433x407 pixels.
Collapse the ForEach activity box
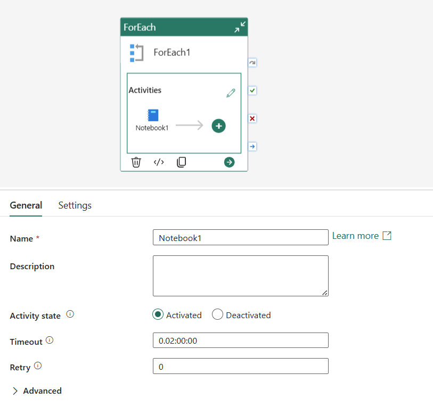240,27
